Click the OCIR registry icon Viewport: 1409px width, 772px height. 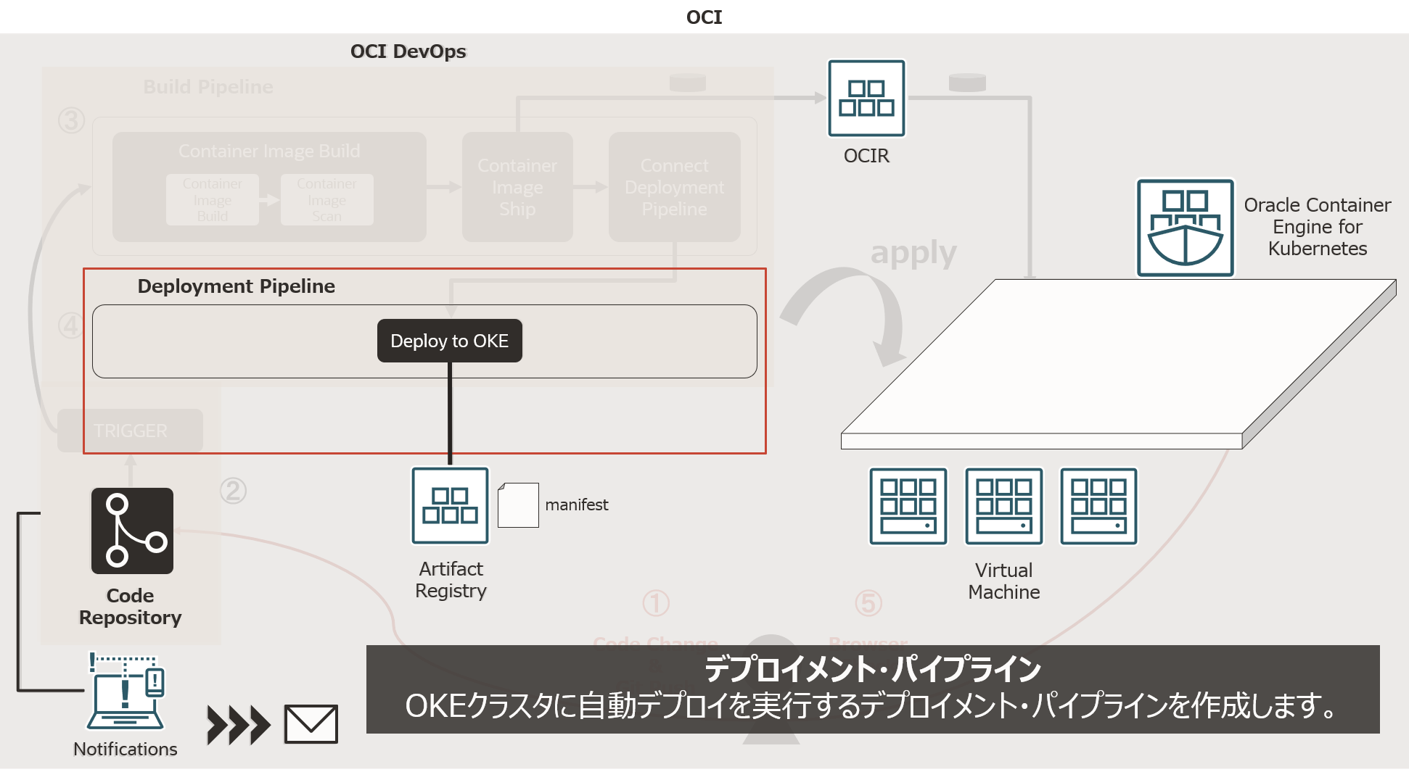(x=866, y=98)
